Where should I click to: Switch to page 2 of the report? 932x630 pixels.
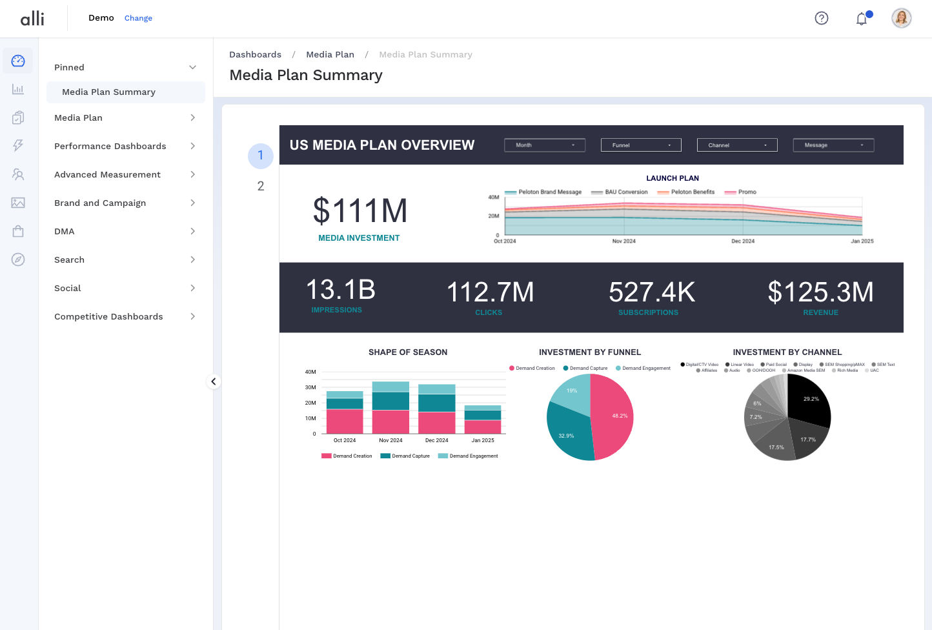pos(261,186)
